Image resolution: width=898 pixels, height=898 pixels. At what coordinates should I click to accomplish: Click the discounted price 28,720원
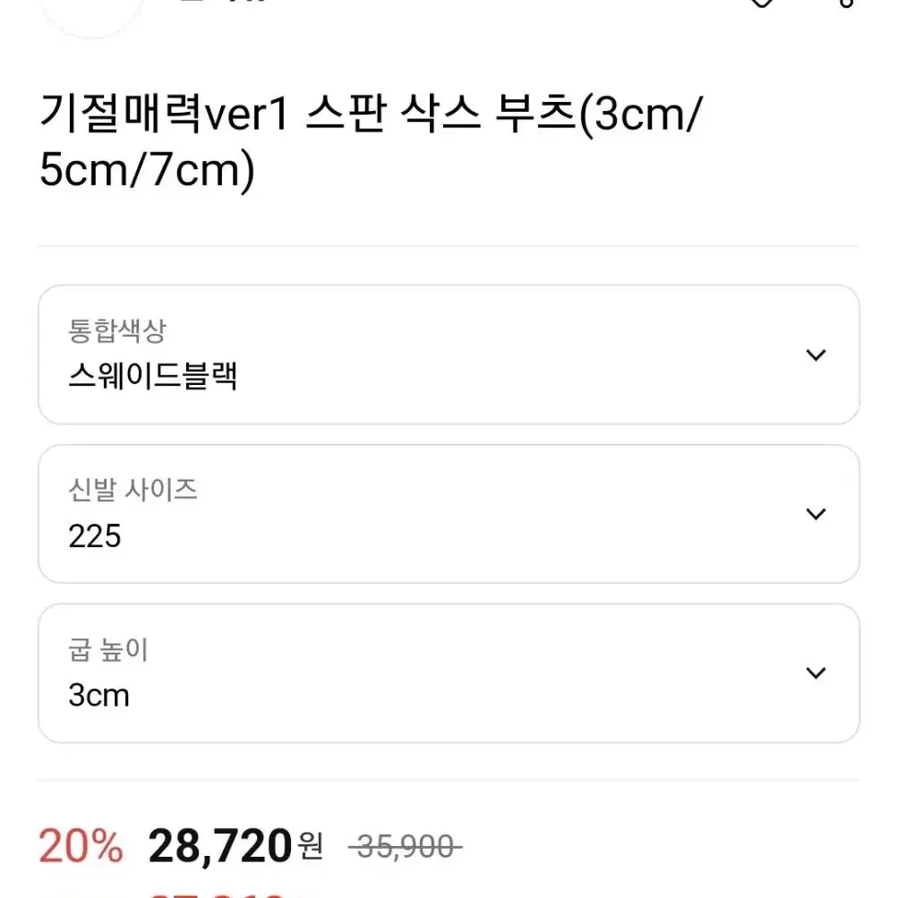(235, 846)
